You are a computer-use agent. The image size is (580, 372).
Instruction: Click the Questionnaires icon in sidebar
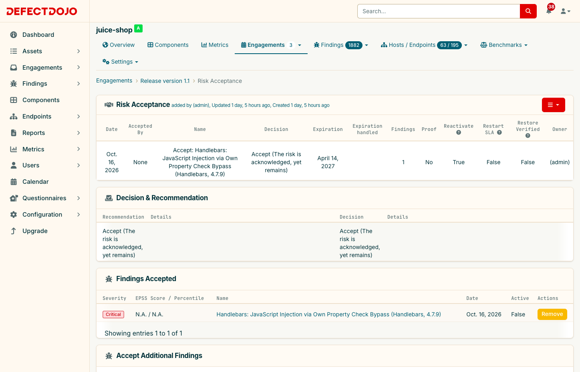pyautogui.click(x=14, y=198)
